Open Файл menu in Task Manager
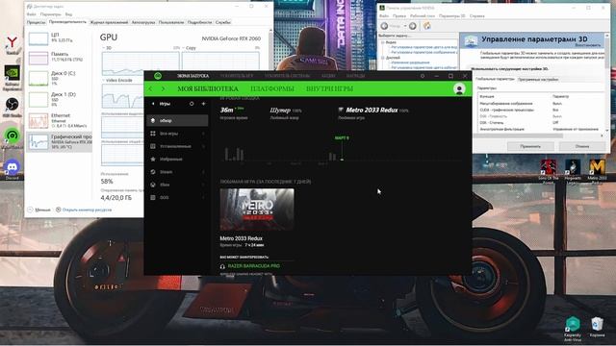The height and width of the screenshot is (346, 616). [x=32, y=14]
